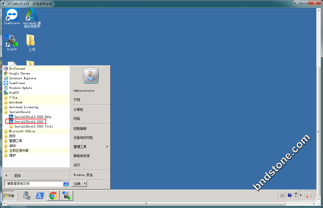Image resolution: width=323 pixels, height=208 pixels.
Task: Click 返回 to go back
Action: [17, 176]
